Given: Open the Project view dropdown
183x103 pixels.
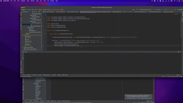Looking at the screenshot, I should tap(26, 12).
